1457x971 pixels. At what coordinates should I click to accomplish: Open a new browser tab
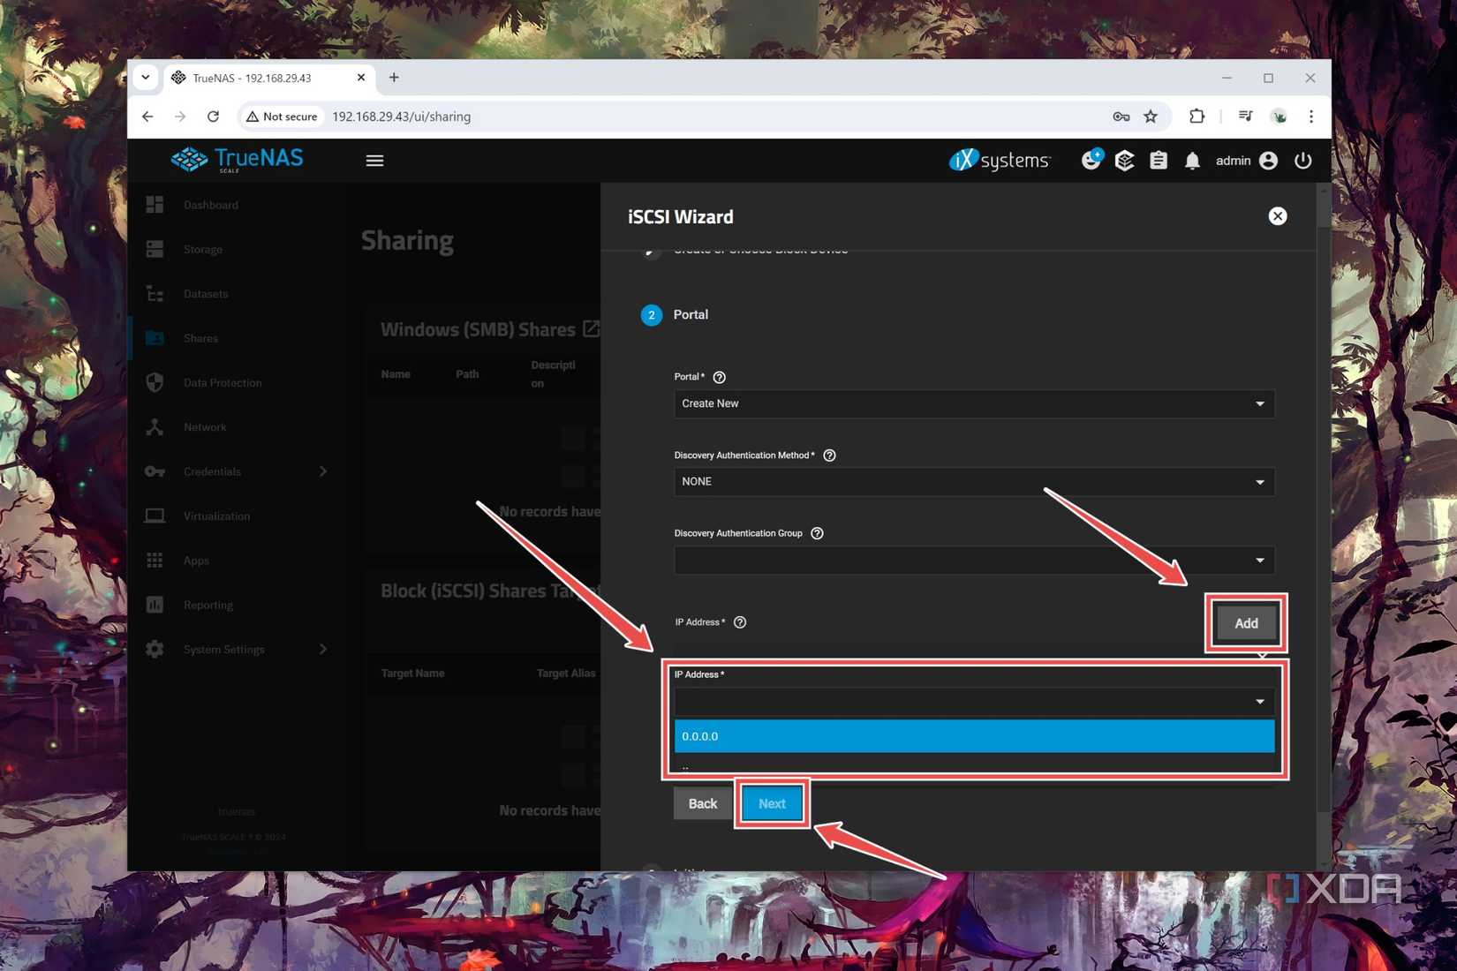click(394, 78)
